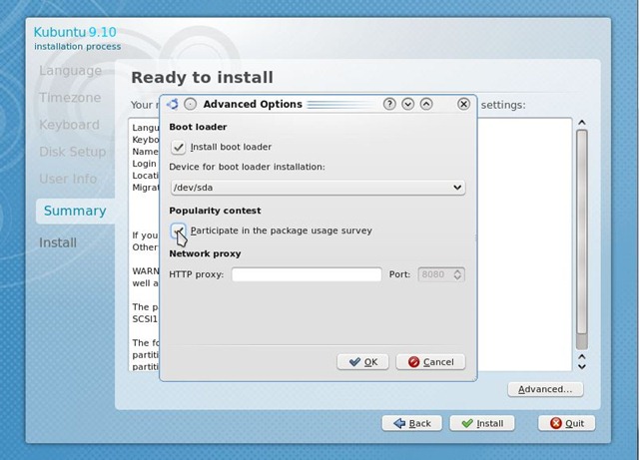This screenshot has width=639, height=460.
Task: Click the question mark help icon
Action: [x=389, y=105]
